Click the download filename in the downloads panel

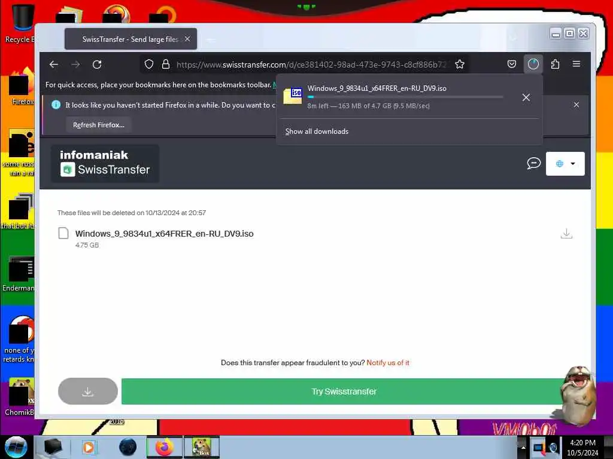tap(377, 88)
